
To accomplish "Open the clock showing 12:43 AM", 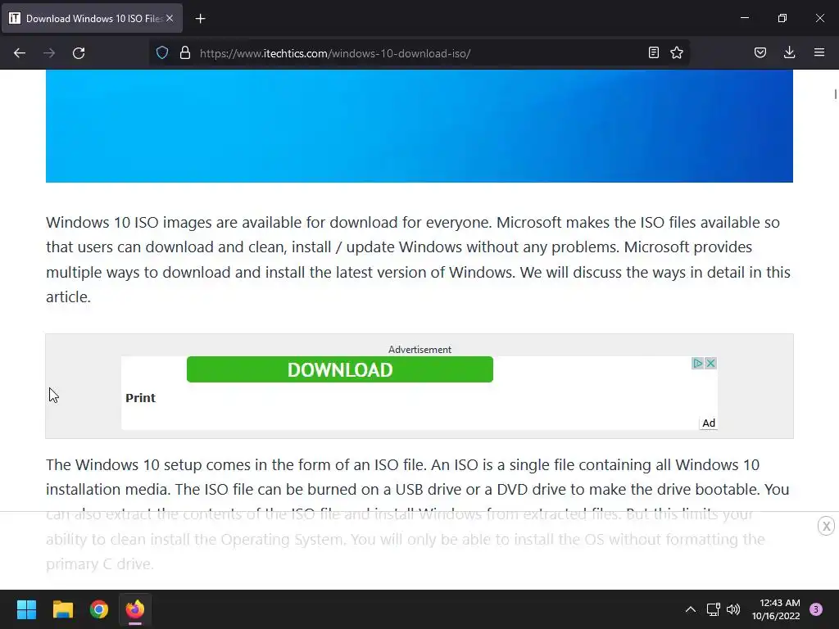I will pos(776,609).
